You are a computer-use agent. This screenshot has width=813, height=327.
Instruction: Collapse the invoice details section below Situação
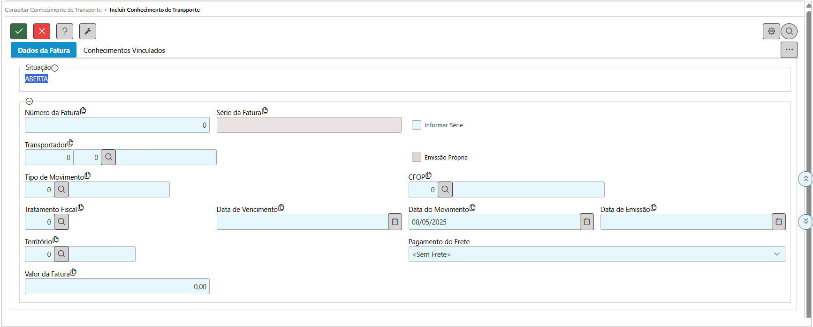point(29,101)
